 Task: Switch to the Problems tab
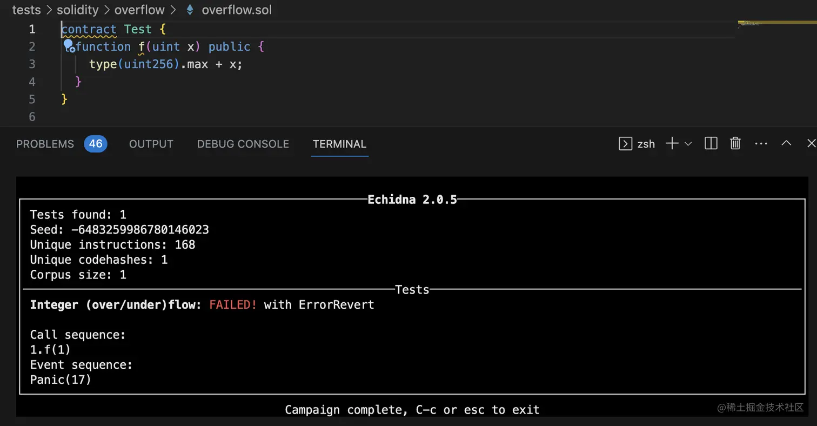point(45,144)
